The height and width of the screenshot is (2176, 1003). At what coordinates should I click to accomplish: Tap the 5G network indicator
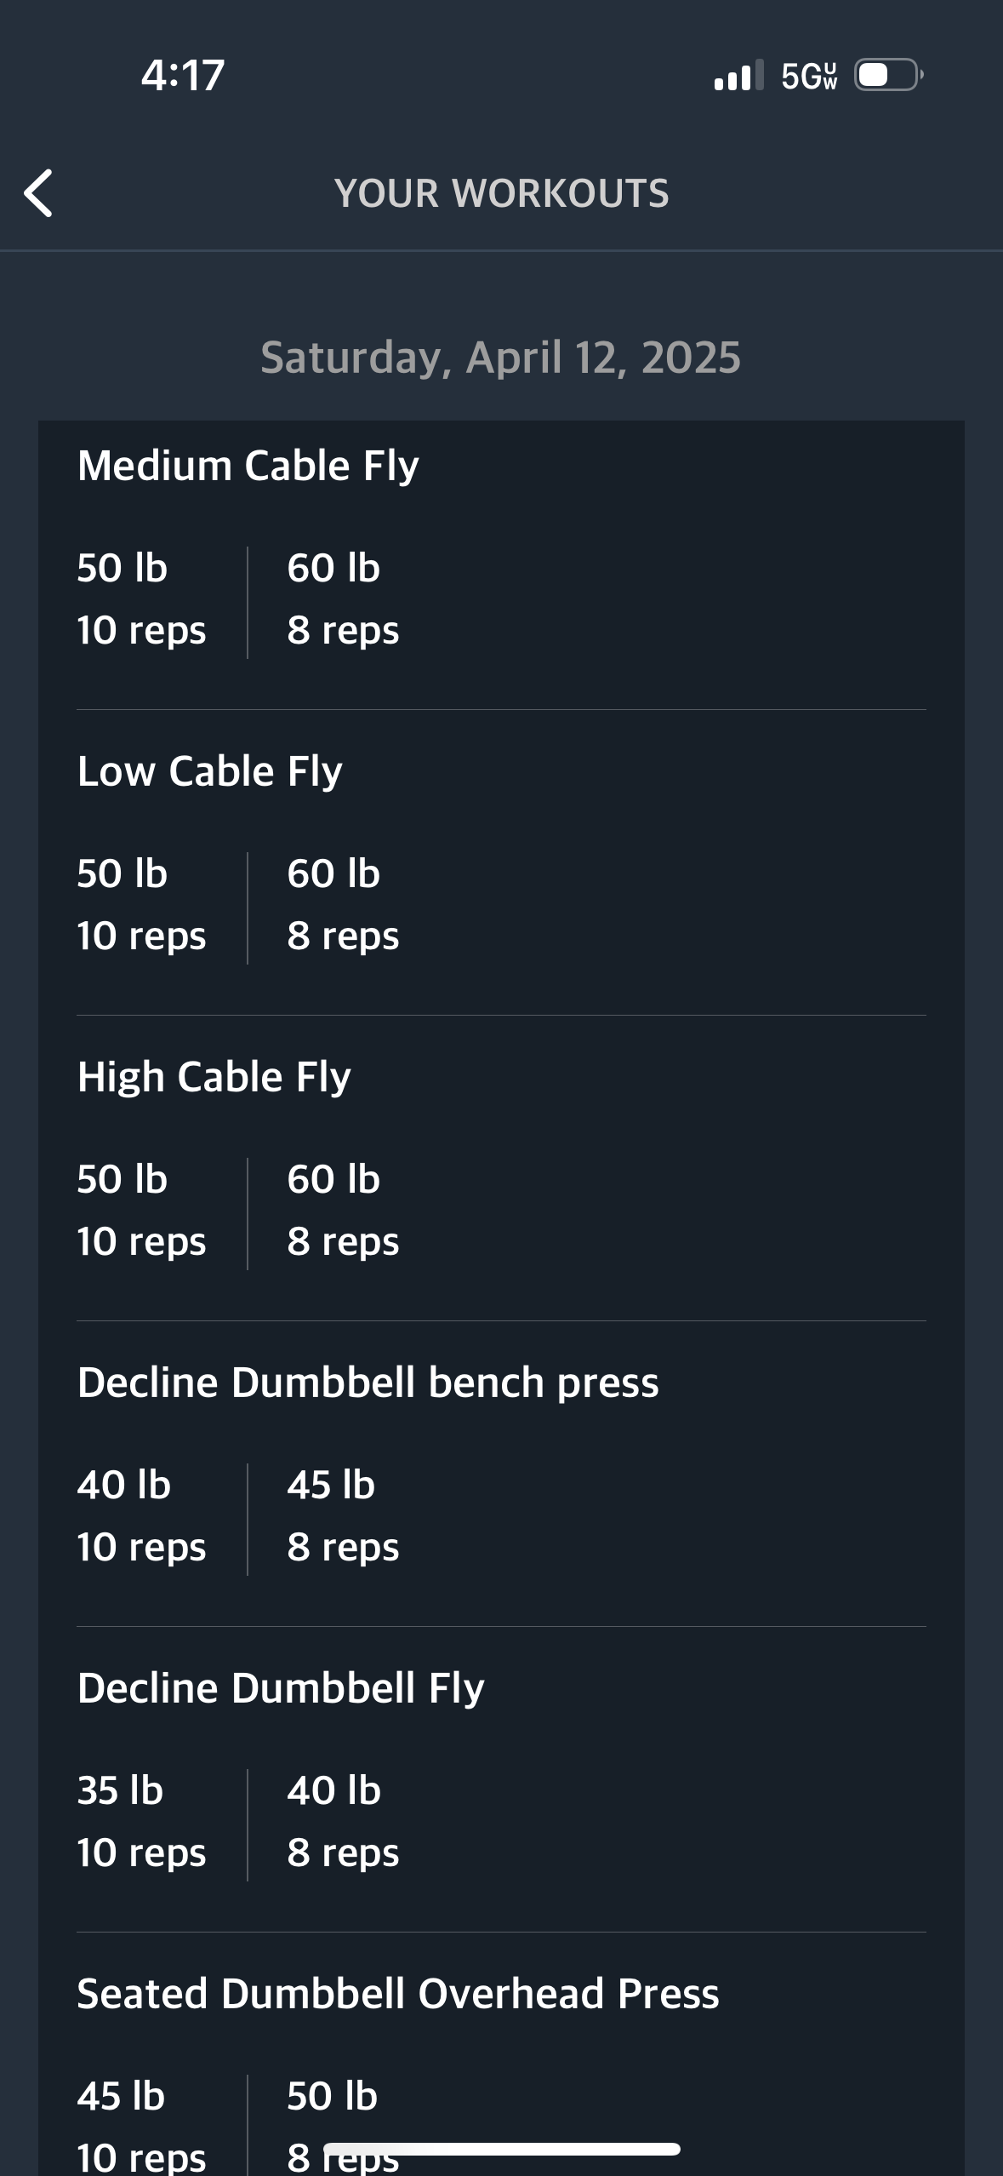(809, 76)
